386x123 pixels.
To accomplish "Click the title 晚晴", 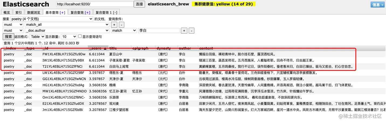I will tap(112, 85).
